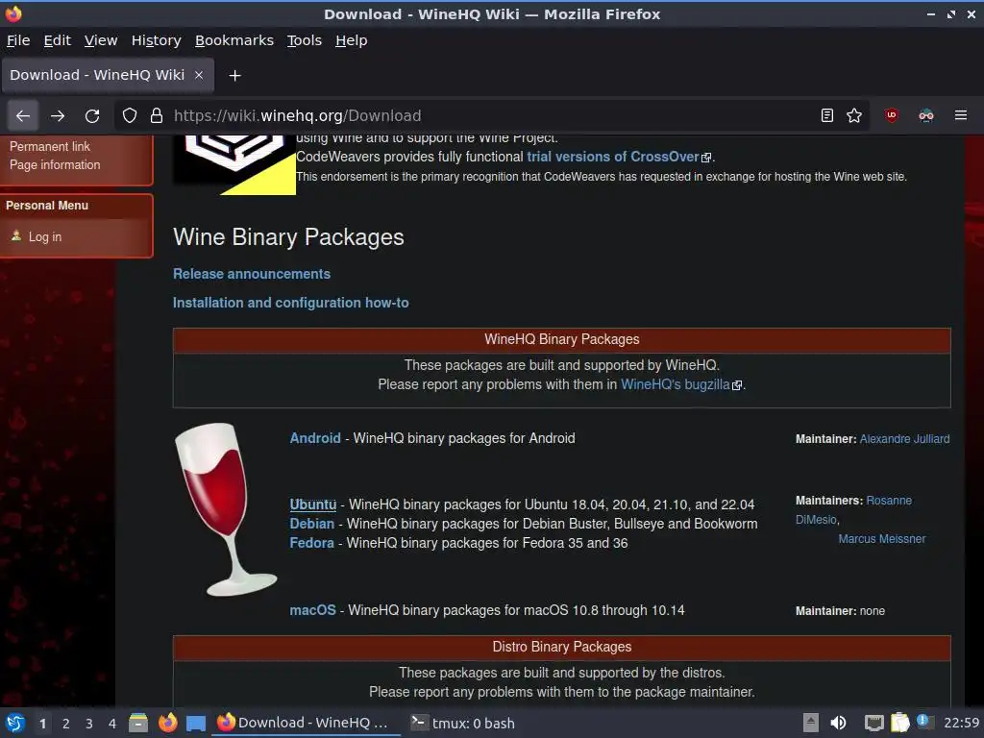Open the Help menu

click(352, 40)
